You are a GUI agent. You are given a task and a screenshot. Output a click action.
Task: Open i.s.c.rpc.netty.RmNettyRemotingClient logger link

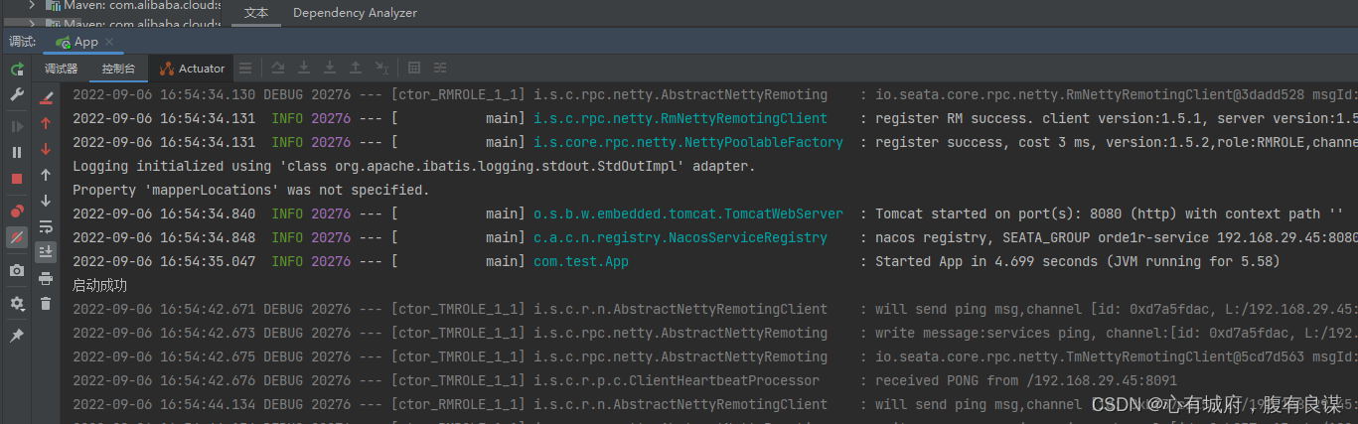pos(680,118)
